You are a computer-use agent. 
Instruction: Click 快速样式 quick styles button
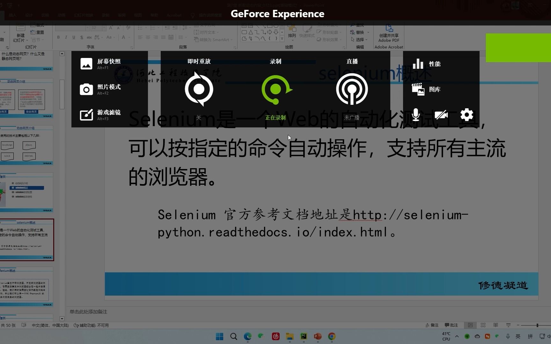307,32
